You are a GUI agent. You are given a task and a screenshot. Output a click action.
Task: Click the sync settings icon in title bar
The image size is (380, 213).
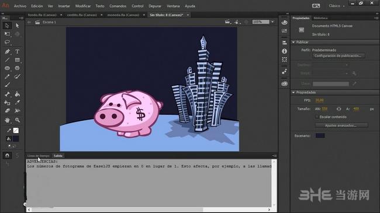tap(316, 6)
